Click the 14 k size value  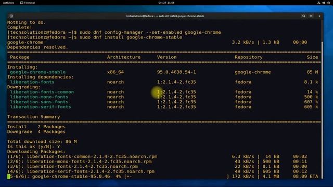click(312, 92)
